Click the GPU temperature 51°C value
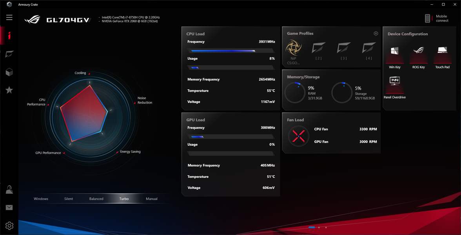 point(271,177)
